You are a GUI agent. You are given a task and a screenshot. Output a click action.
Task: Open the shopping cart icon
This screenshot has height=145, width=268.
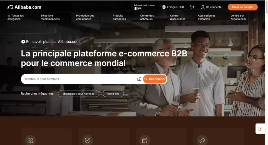pos(192,7)
